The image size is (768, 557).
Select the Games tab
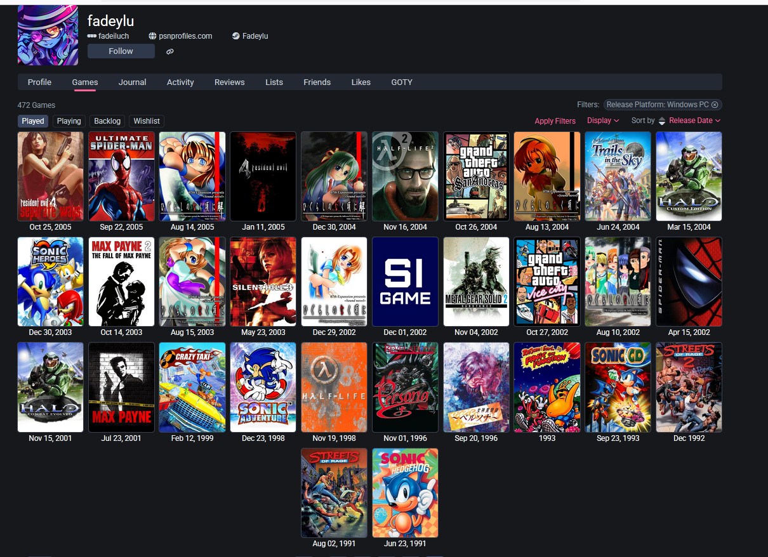(85, 82)
